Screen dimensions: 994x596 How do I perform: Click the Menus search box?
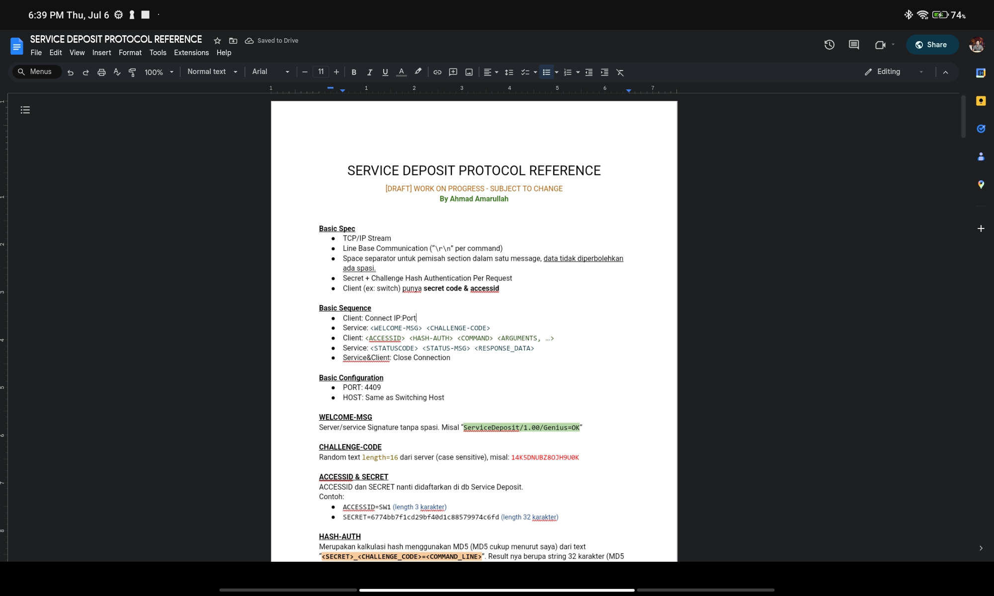tap(37, 72)
